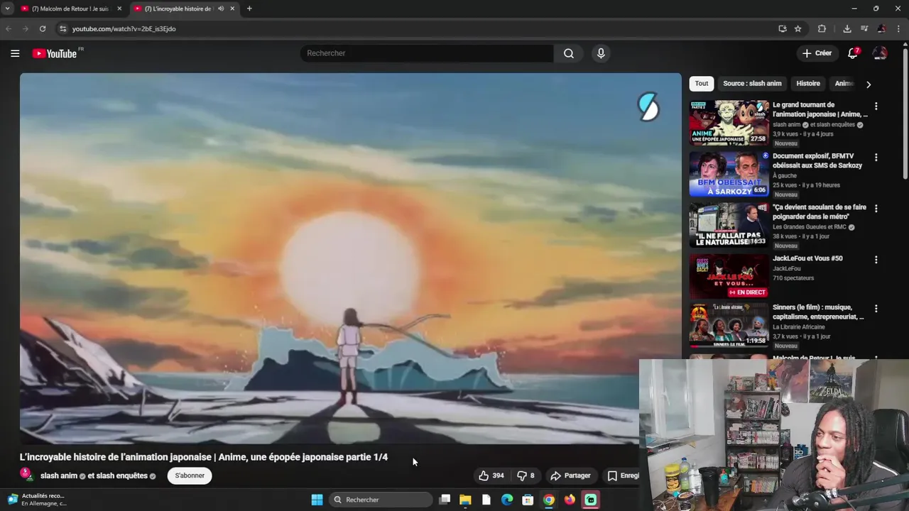This screenshot has width=909, height=511.
Task: Open site information icon in address bar
Action: pyautogui.click(x=62, y=28)
